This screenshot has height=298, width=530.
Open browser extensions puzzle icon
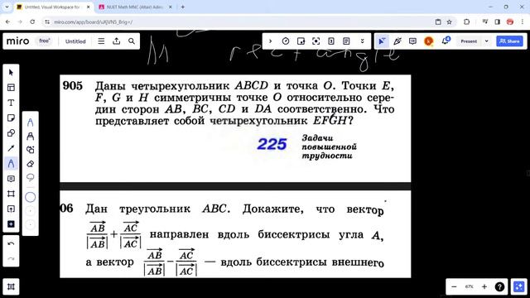coord(467,22)
